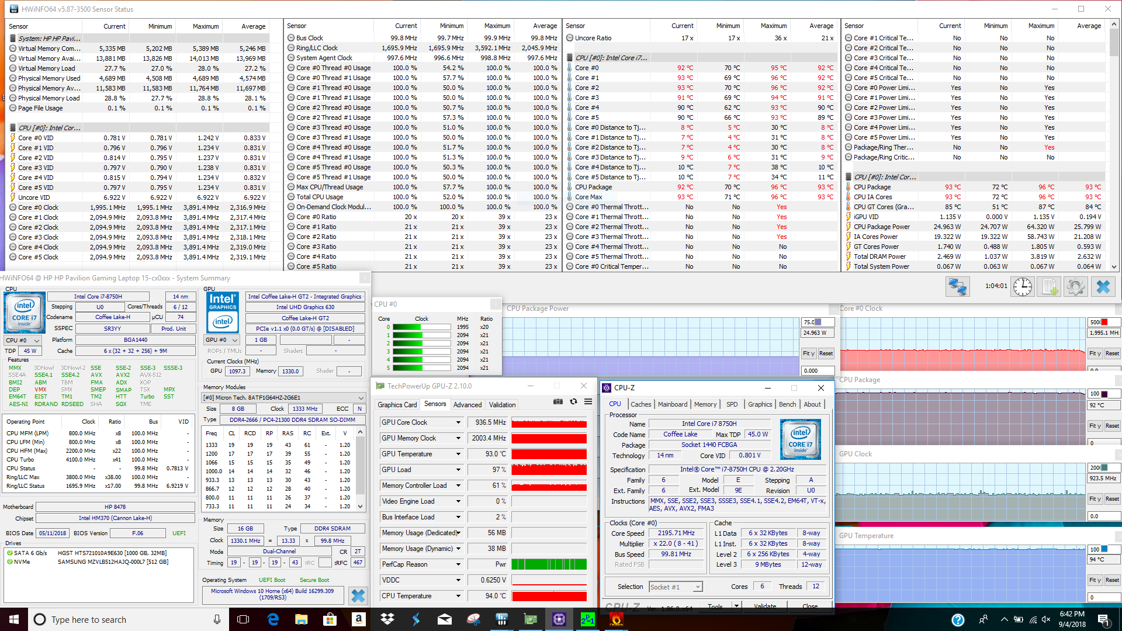Open the CPU-Z Socket #1 selection dropdown
This screenshot has width=1122, height=631.
[698, 587]
